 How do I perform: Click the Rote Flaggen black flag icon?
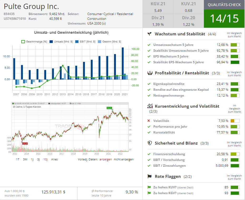(150, 176)
